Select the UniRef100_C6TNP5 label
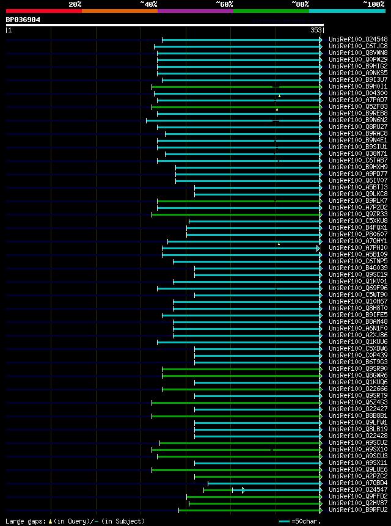The image size is (391, 526). 358,261
